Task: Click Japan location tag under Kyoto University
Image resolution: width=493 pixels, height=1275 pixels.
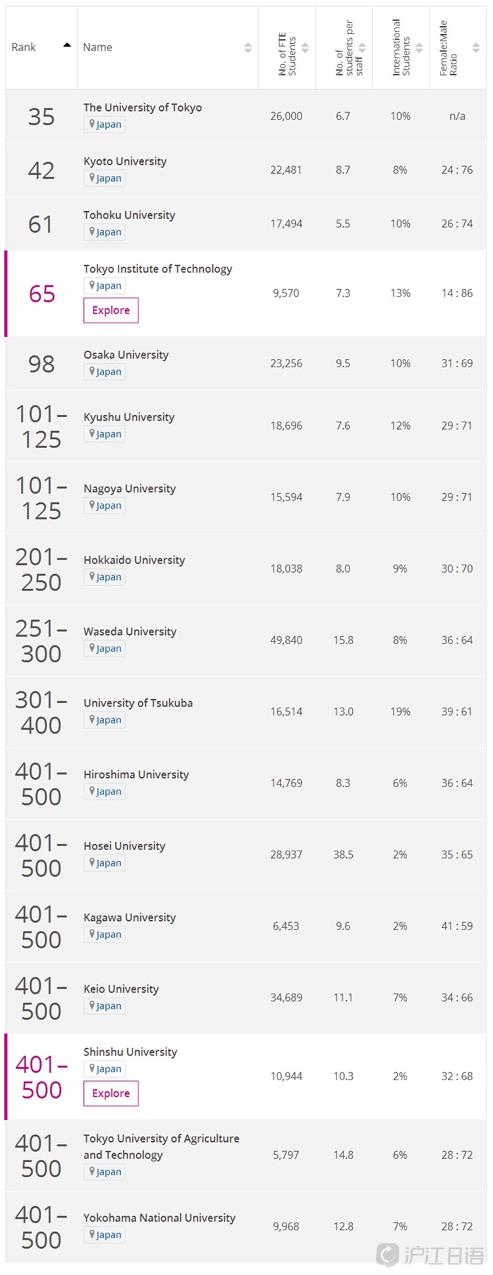Action: pyautogui.click(x=105, y=178)
